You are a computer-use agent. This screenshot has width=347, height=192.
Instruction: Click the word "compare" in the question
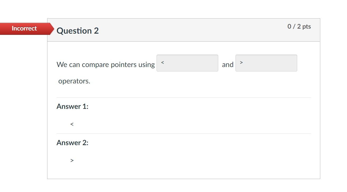(x=95, y=65)
